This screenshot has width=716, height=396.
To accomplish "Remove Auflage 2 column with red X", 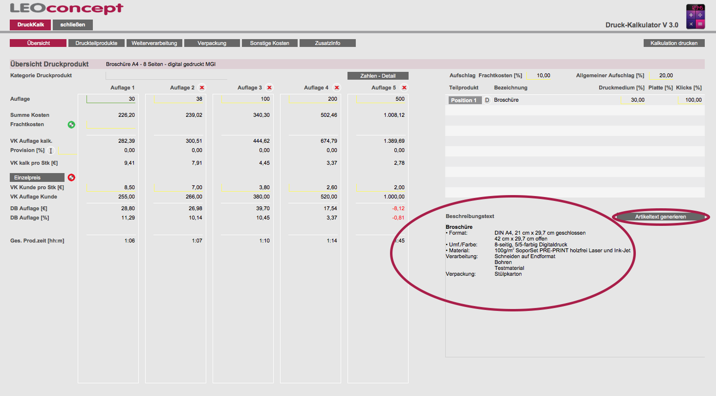I will coord(202,88).
